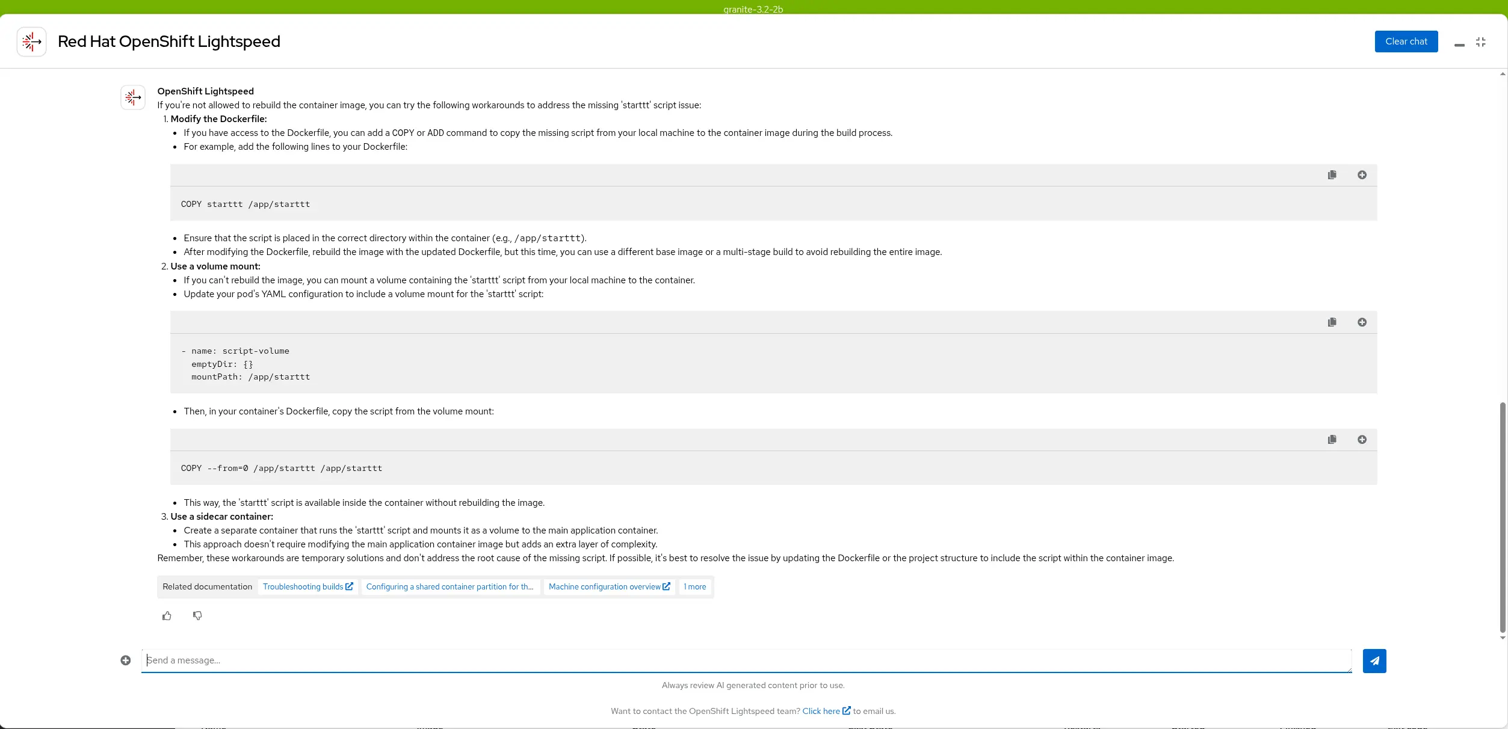The image size is (1508, 729).
Task: Copy the script-volume YAML code block
Action: point(1332,322)
